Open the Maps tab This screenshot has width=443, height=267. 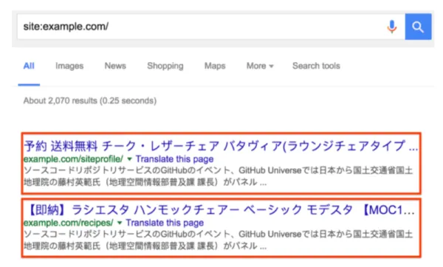tap(215, 66)
